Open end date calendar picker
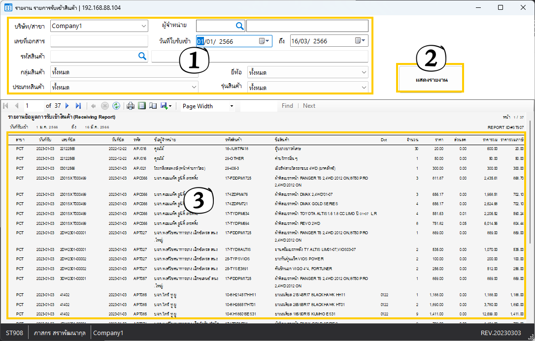 [x=360, y=41]
